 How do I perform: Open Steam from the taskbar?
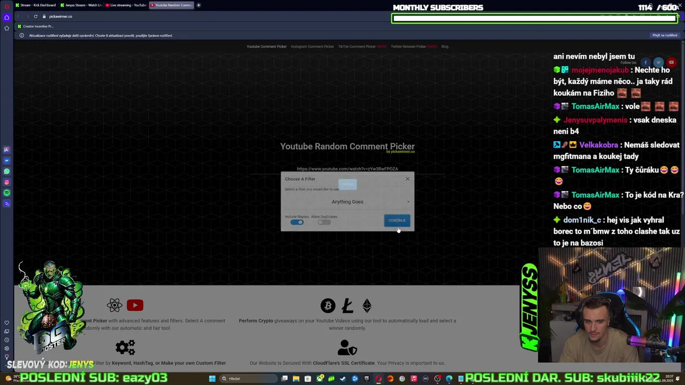click(342, 379)
